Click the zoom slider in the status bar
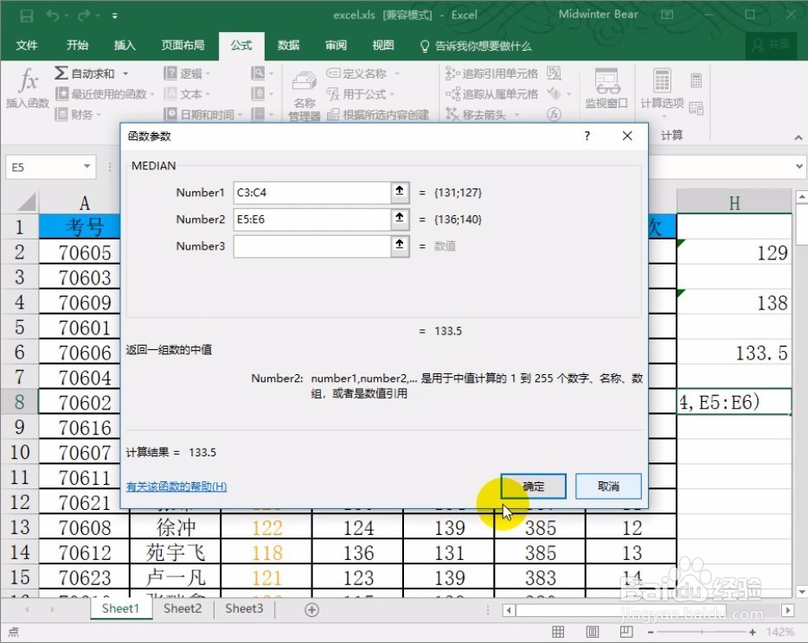The width and height of the screenshot is (808, 643). 702,632
